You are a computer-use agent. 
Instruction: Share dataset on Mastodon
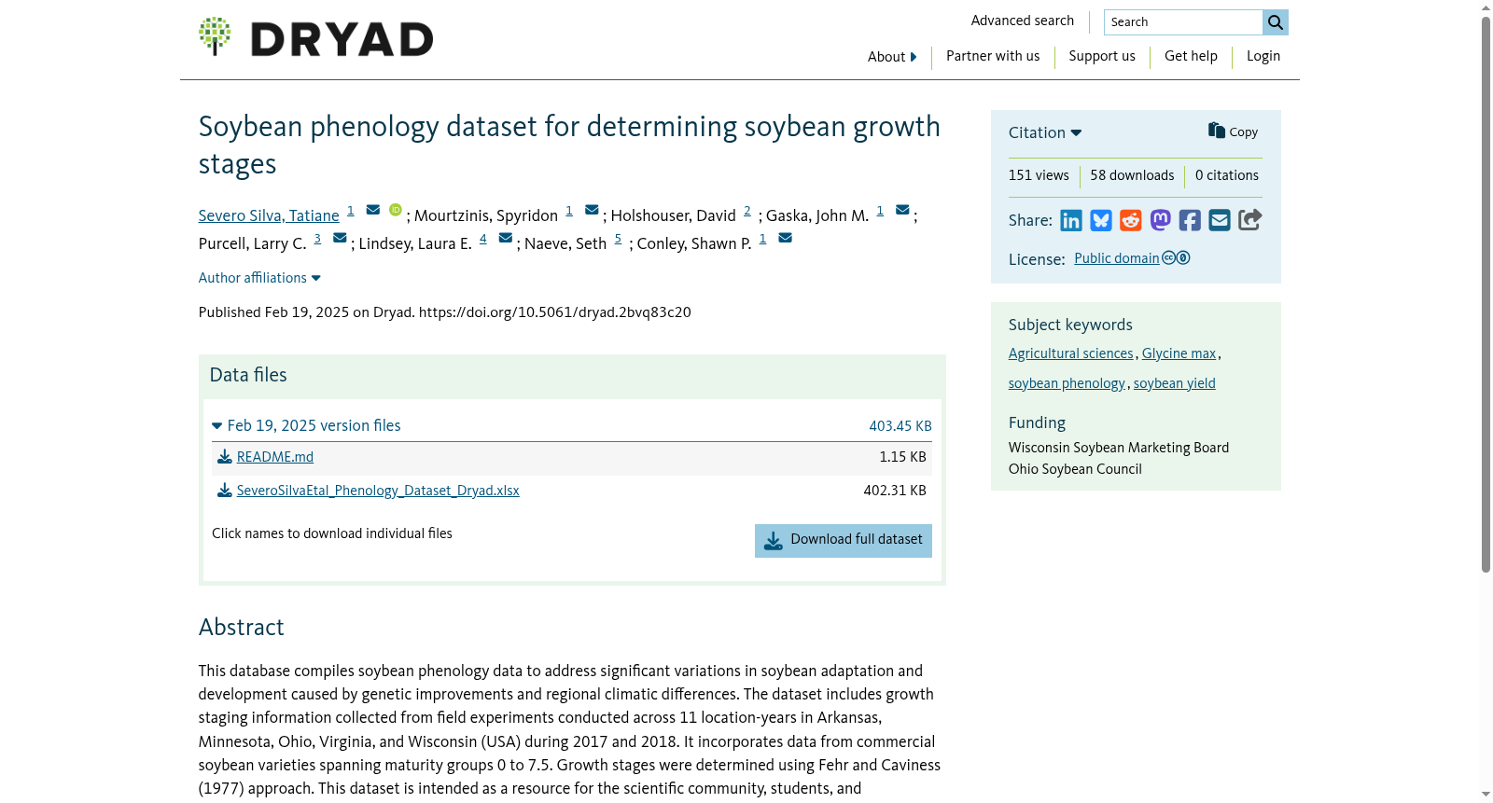click(1160, 220)
